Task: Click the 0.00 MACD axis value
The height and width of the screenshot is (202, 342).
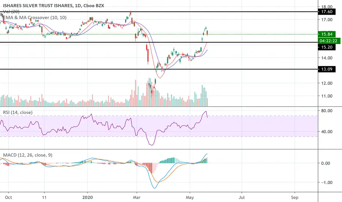Action: [325, 163]
